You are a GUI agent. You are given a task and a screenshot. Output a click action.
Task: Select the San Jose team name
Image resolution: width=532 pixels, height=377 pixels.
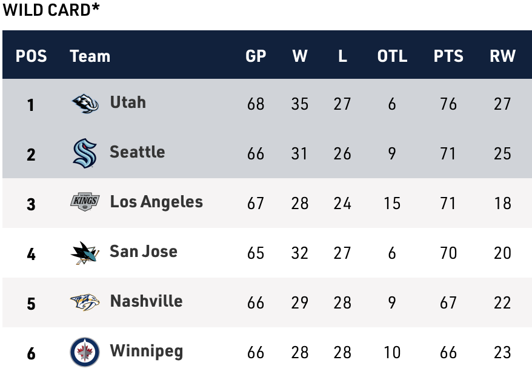pos(144,252)
